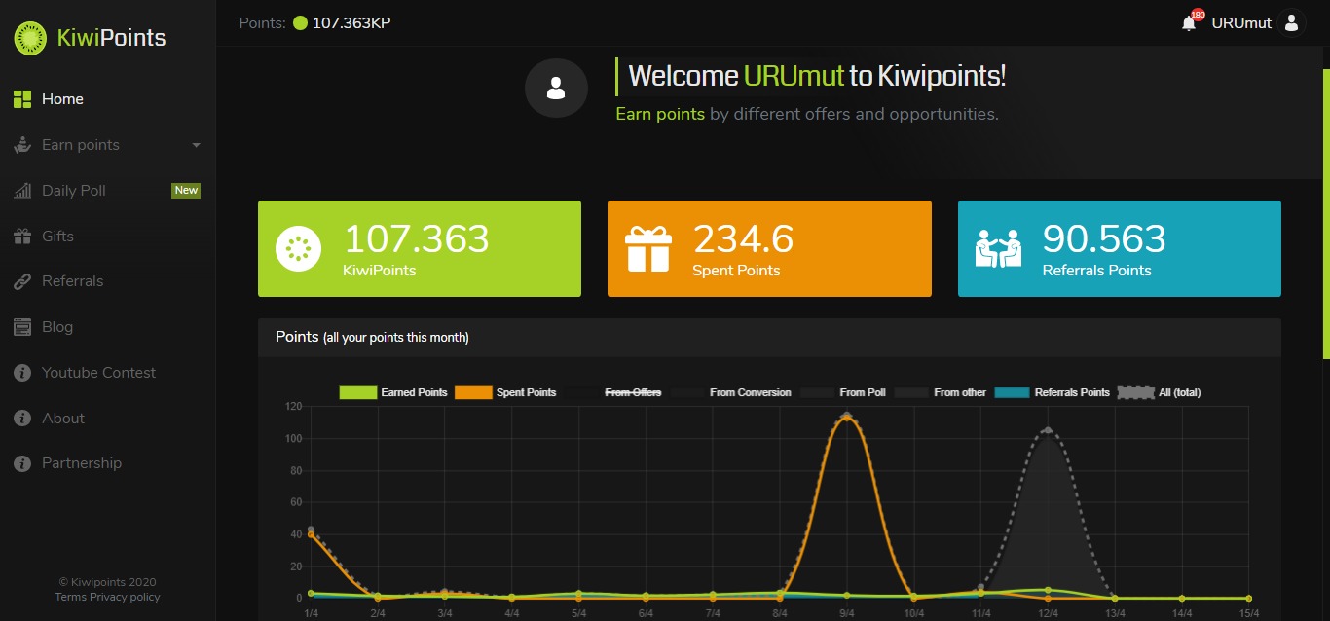
Task: Open the Privacy policy link
Action: (x=125, y=597)
